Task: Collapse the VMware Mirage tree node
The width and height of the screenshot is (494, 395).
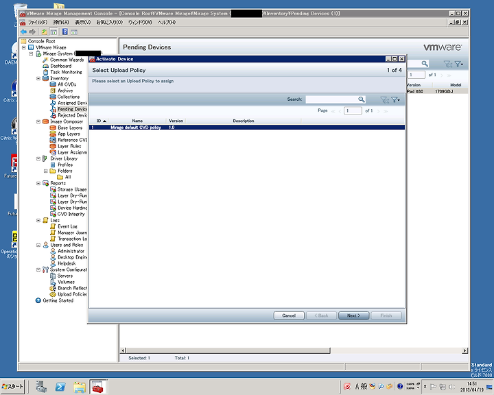Action: [23, 47]
